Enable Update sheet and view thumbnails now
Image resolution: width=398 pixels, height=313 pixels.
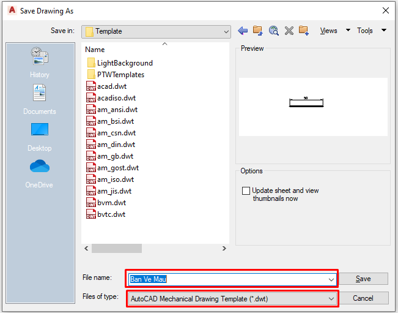(x=246, y=191)
